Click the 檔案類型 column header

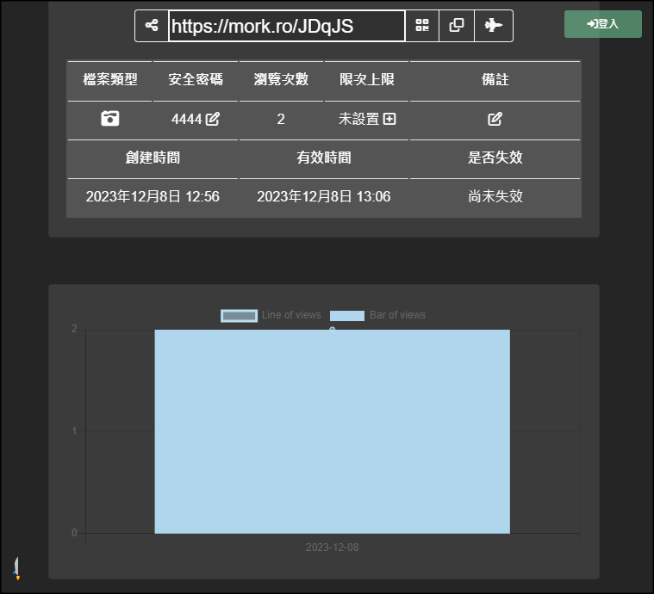[x=109, y=79]
